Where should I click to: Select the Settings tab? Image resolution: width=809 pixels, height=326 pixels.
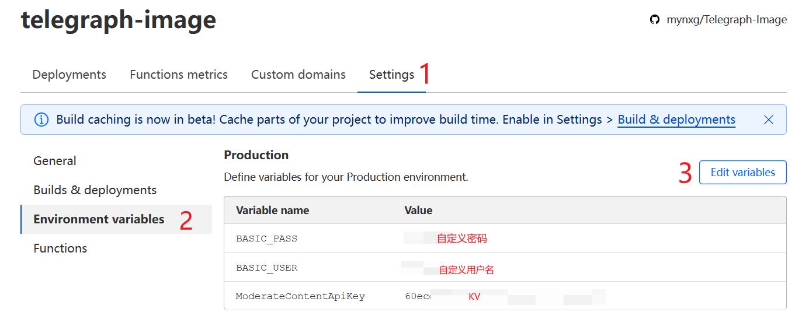click(391, 75)
